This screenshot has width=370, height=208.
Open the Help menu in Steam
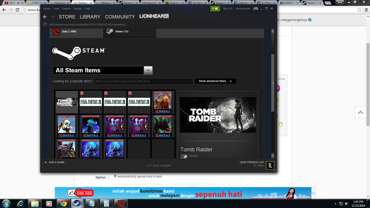click(x=87, y=9)
